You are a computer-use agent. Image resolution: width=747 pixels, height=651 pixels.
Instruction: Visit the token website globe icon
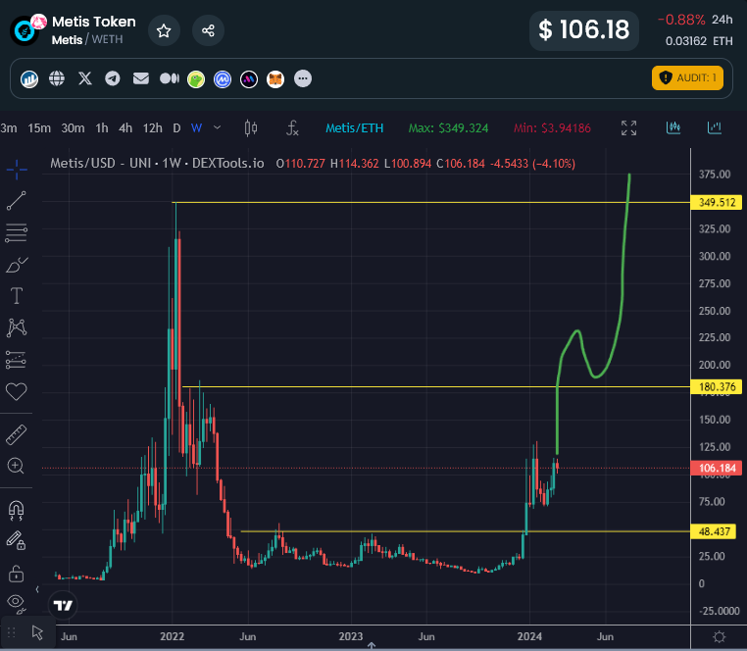(57, 78)
